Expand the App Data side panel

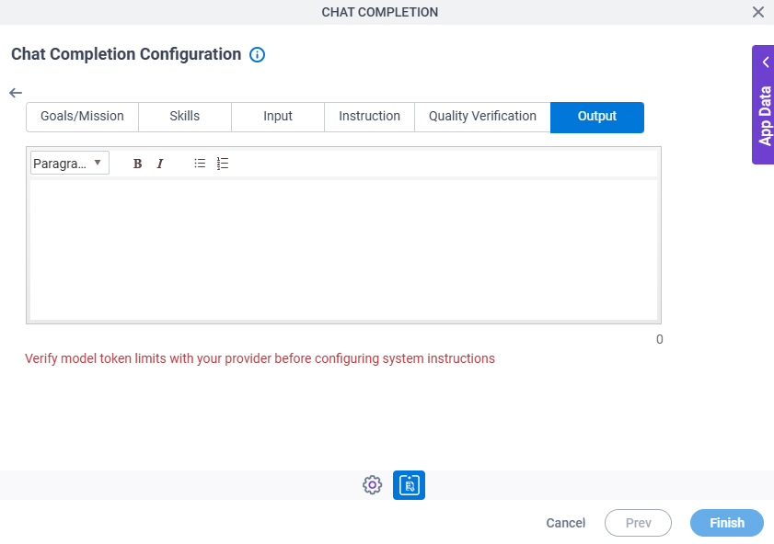tap(763, 105)
